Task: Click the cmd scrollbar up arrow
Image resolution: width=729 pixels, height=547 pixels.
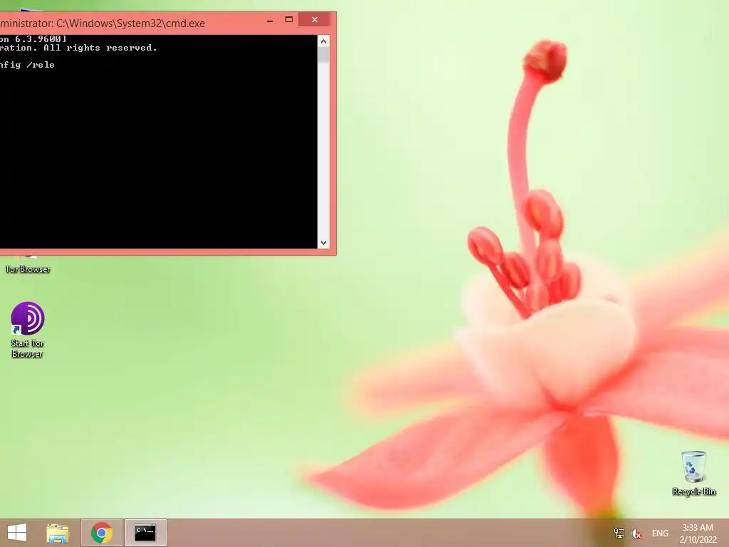Action: [324, 41]
